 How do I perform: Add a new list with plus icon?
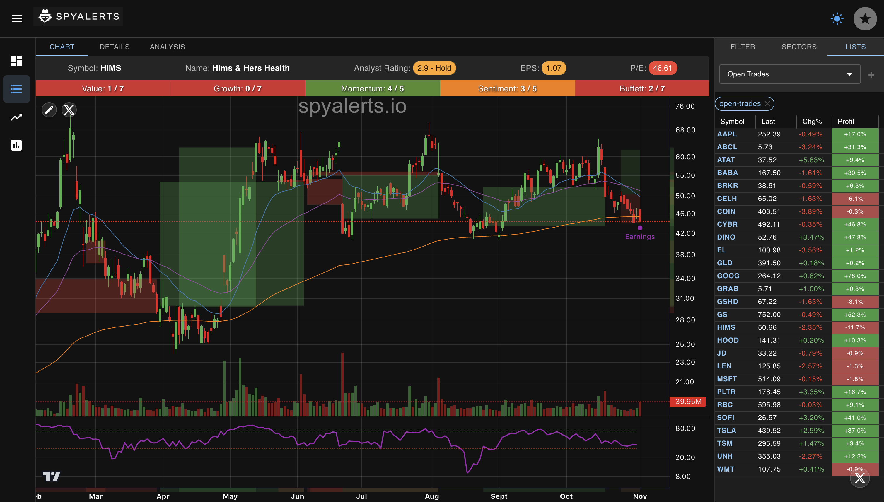(871, 75)
